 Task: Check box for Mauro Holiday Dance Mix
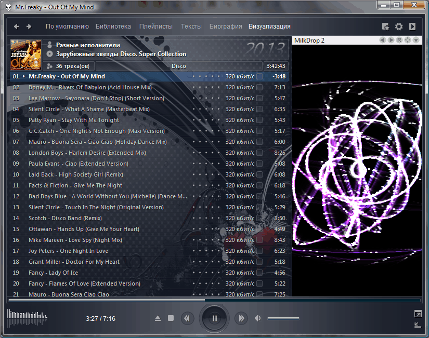click(x=259, y=142)
